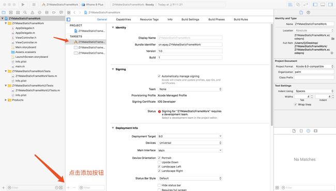
Task: Open the Media library
Action: pyautogui.click(x=315, y=131)
